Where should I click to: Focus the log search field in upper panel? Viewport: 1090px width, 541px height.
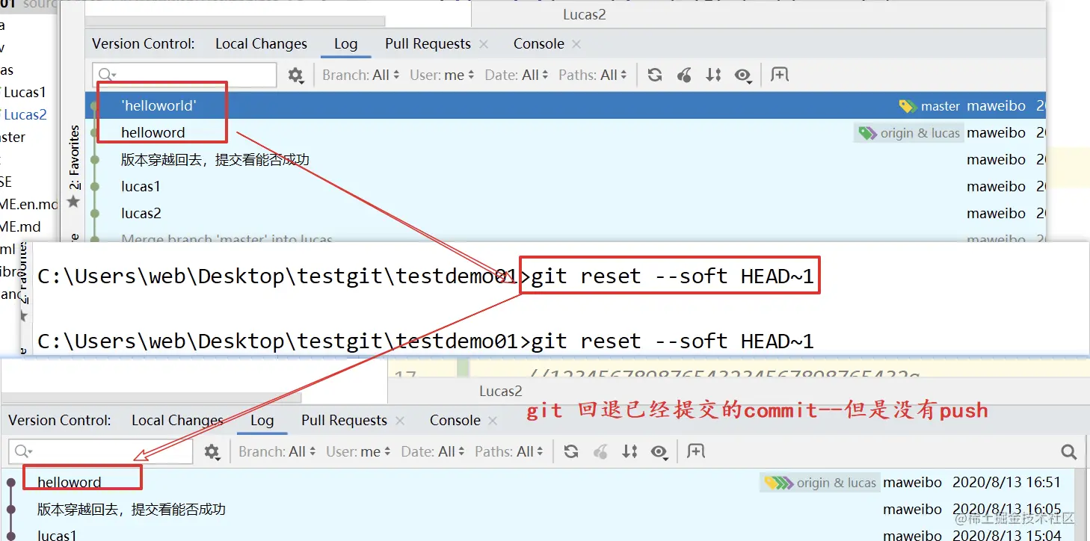(x=184, y=75)
